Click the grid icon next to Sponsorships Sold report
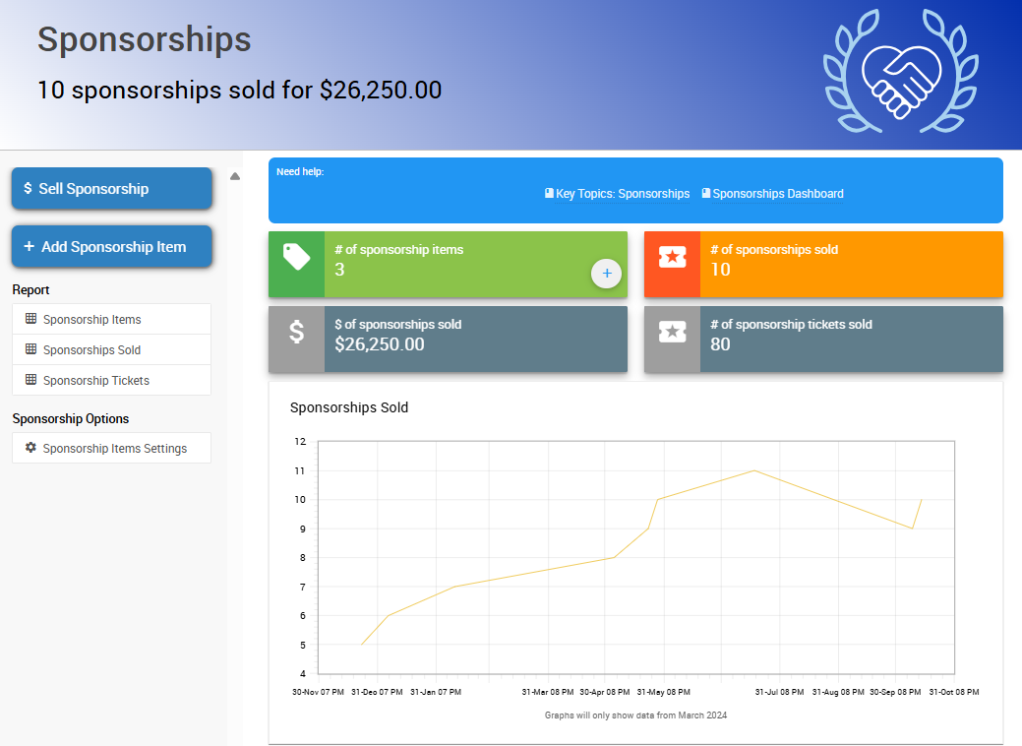 pos(32,349)
